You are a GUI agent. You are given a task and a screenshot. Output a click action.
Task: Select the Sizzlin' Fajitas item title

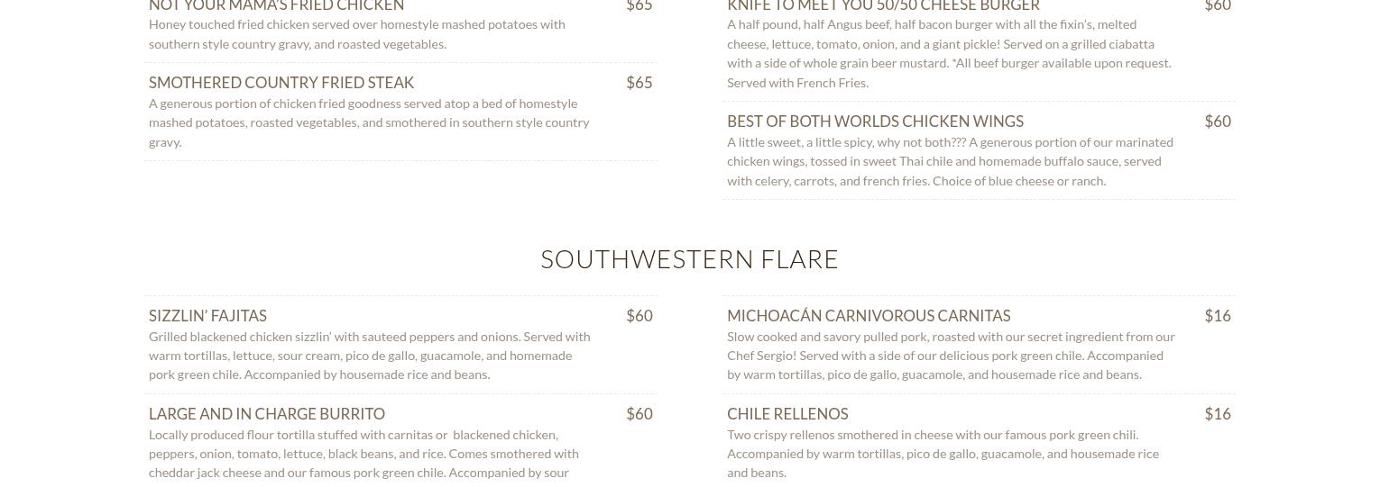(x=207, y=316)
